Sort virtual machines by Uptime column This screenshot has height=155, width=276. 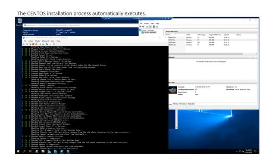pyautogui.click(x=226, y=35)
